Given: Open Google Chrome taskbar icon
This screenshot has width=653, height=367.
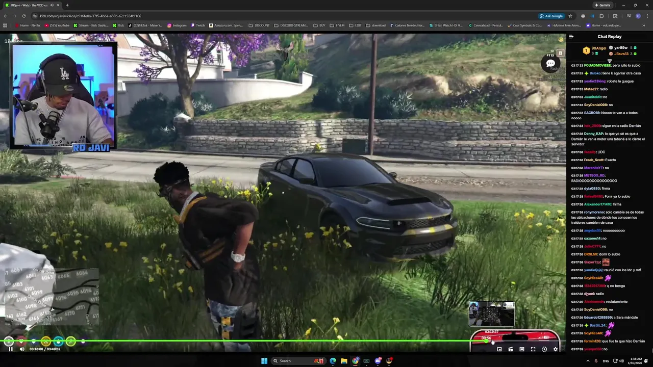Looking at the screenshot, I should pyautogui.click(x=356, y=361).
